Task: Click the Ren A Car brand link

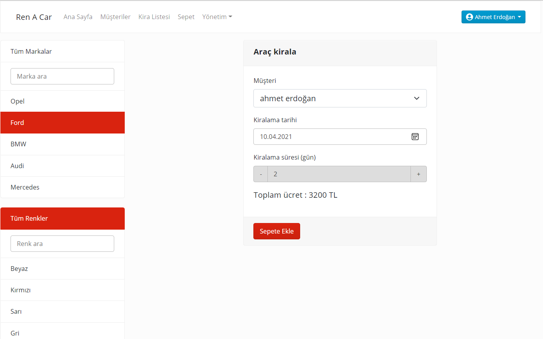Action: [34, 17]
